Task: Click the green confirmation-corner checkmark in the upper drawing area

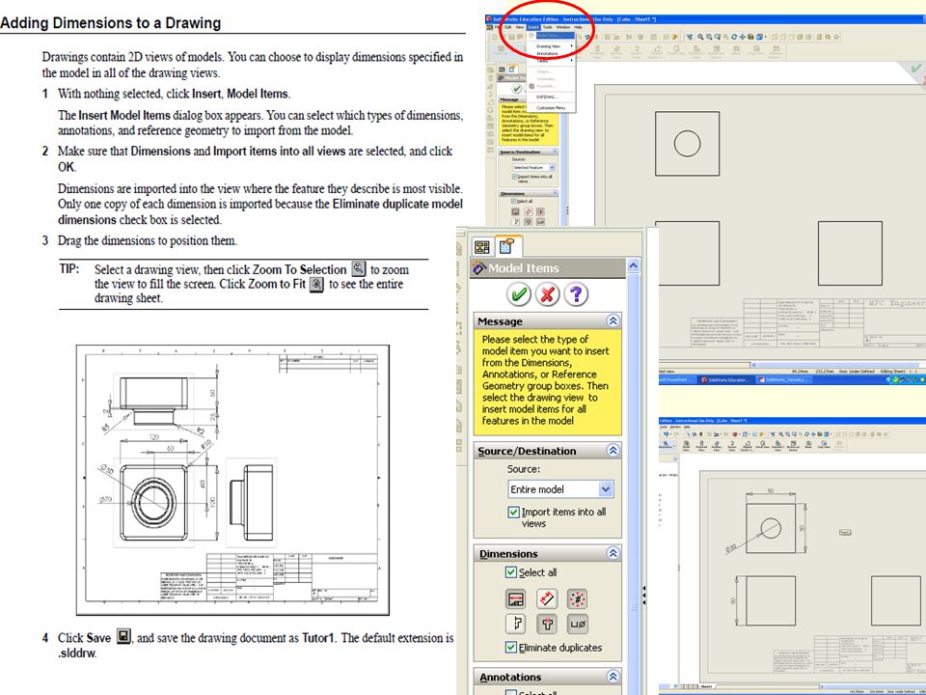Action: 916,69
